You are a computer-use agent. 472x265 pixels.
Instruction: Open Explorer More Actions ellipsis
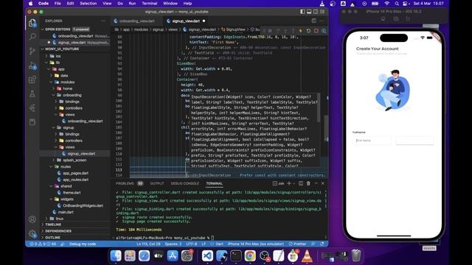pos(103,21)
